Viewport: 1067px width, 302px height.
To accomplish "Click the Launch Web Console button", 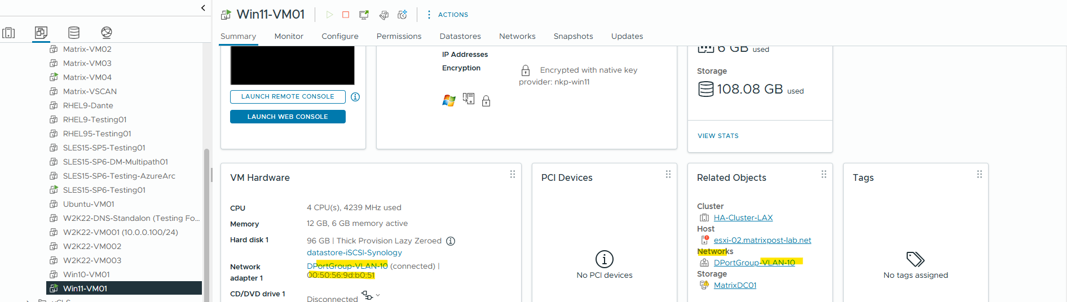I will (288, 117).
